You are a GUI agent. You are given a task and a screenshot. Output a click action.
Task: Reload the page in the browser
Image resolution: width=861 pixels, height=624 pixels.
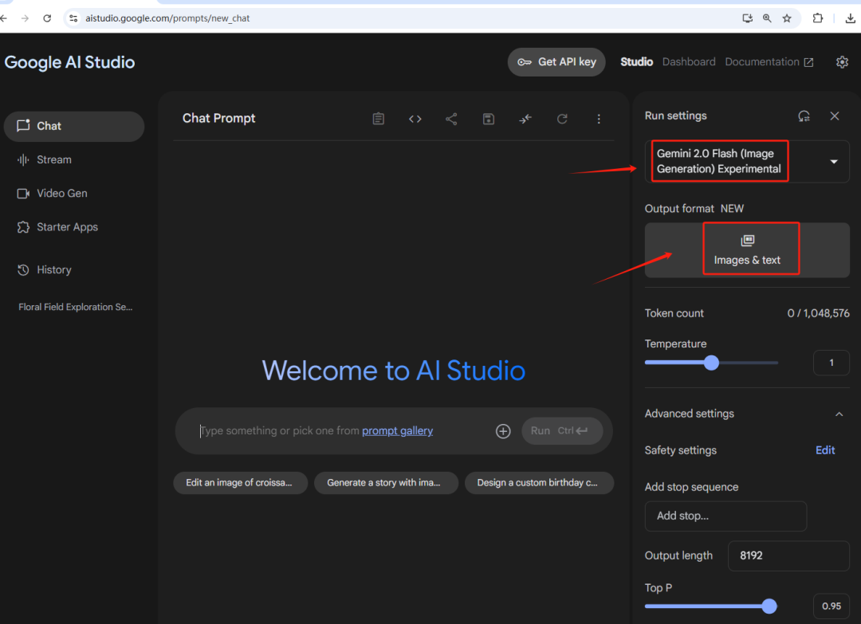pyautogui.click(x=47, y=18)
